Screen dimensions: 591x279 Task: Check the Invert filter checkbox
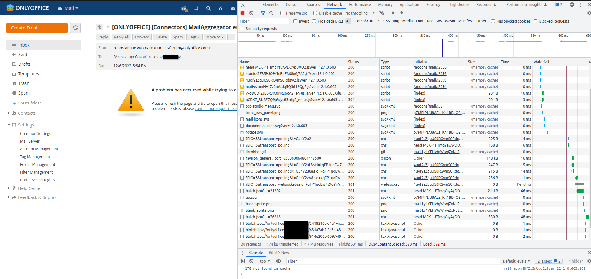(295, 21)
